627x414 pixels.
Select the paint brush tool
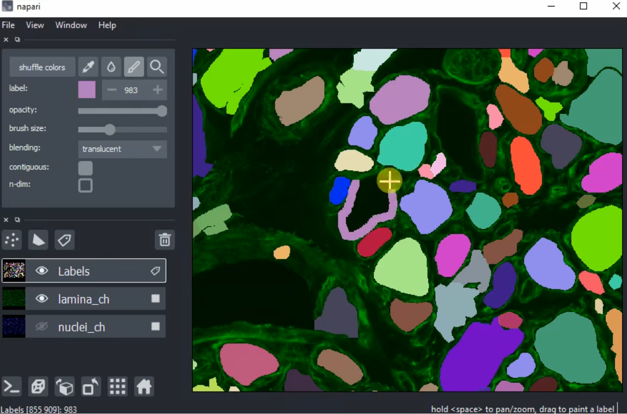[x=134, y=67]
